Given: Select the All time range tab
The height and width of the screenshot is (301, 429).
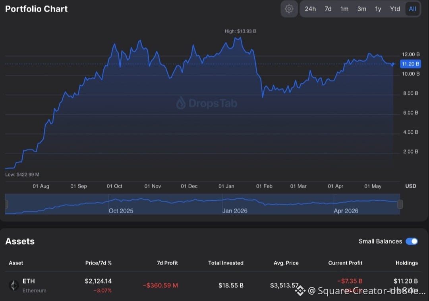Looking at the screenshot, I should pos(412,9).
